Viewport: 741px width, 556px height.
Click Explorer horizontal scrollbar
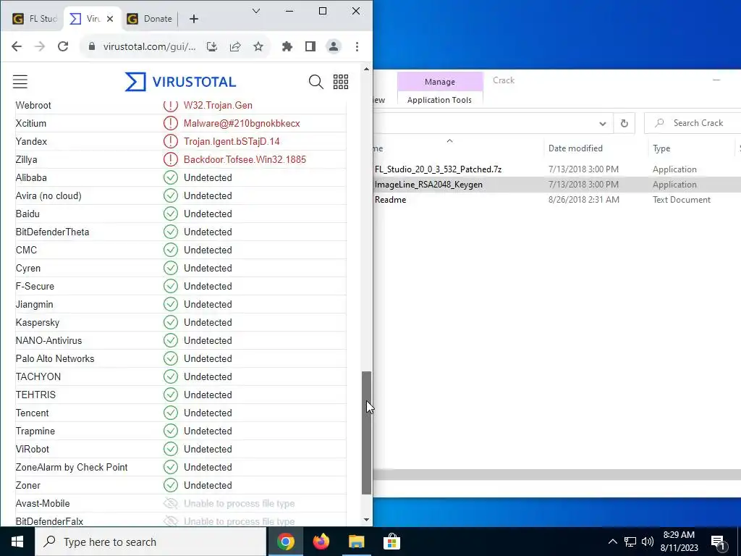556,475
